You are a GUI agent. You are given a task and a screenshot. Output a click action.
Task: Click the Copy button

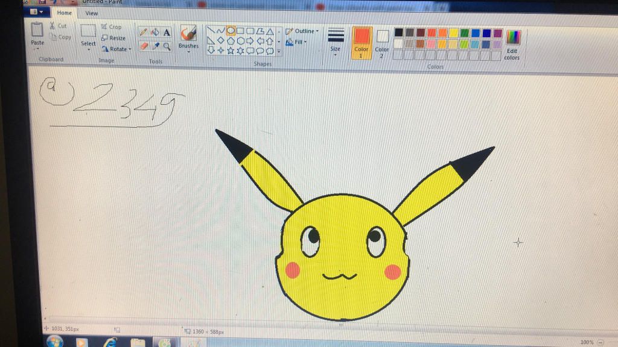coord(60,37)
